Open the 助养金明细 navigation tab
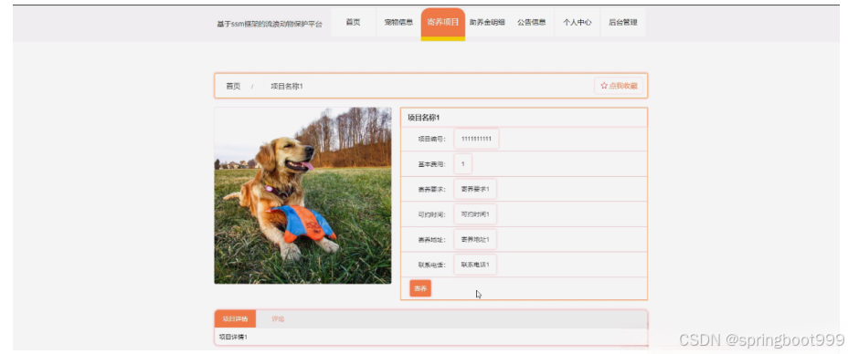 487,22
